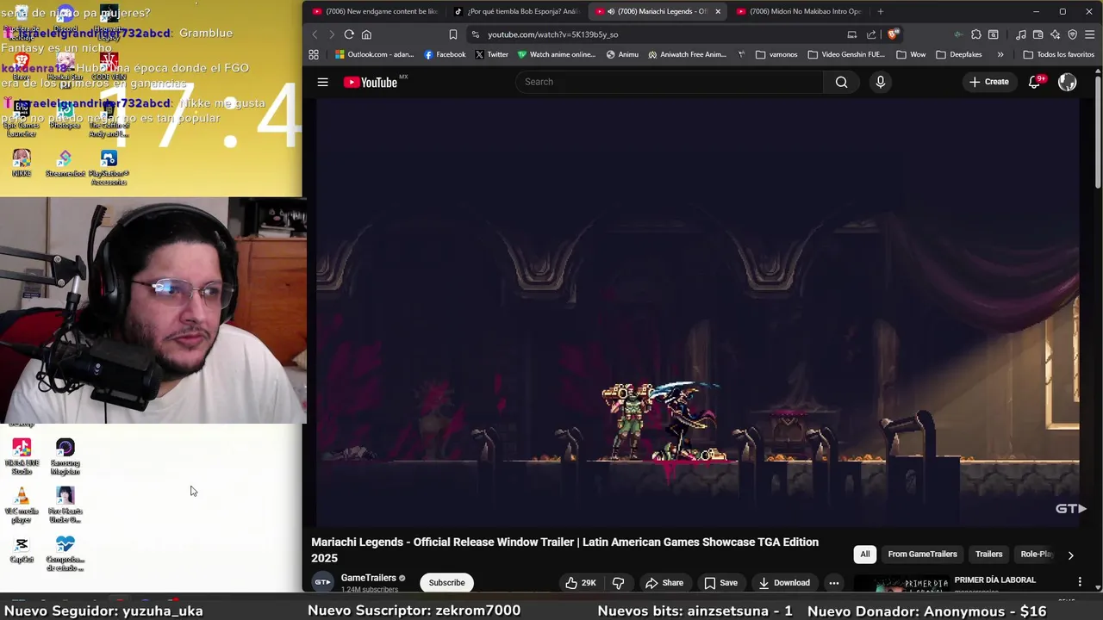Image resolution: width=1103 pixels, height=620 pixels.
Task: Switch to Por qué tiembla Bob Esponja tab
Action: click(517, 11)
